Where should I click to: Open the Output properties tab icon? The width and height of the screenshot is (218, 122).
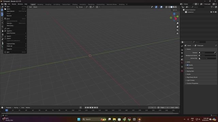coord(182,53)
